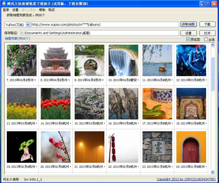This screenshot has height=183, width=219.
Task: Click the album URL input field
Action: [x=105, y=25]
